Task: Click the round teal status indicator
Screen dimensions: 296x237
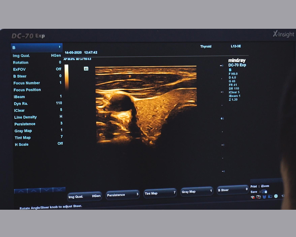Action: click(276, 196)
